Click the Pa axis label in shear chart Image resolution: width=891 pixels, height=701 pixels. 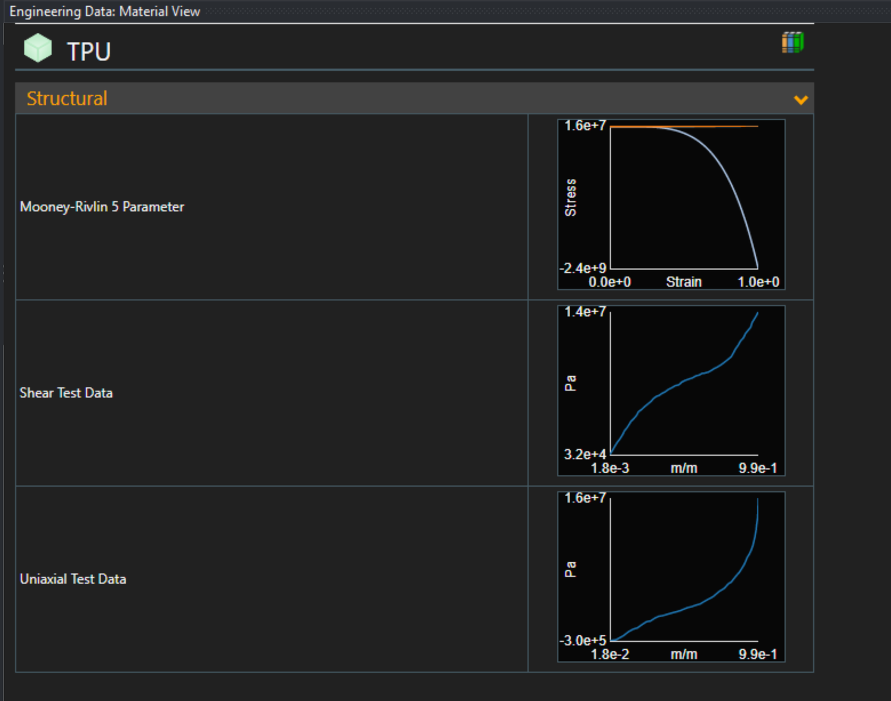click(x=570, y=383)
